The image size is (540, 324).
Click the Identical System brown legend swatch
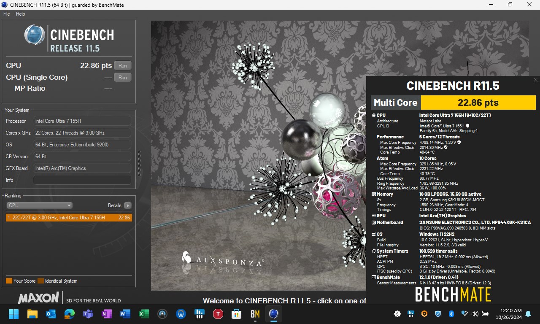tap(40, 281)
